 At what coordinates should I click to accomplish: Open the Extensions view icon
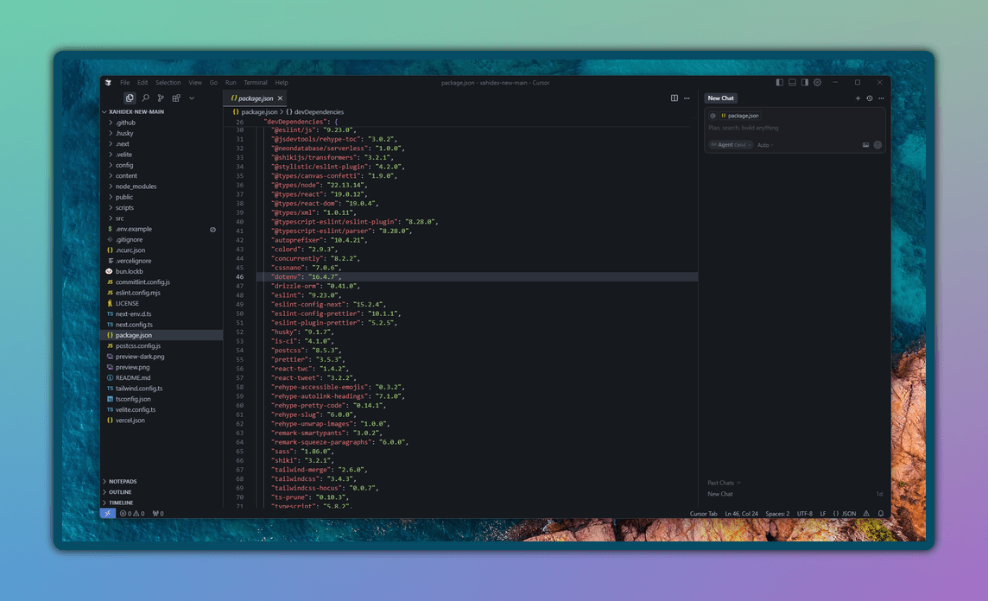tap(176, 98)
